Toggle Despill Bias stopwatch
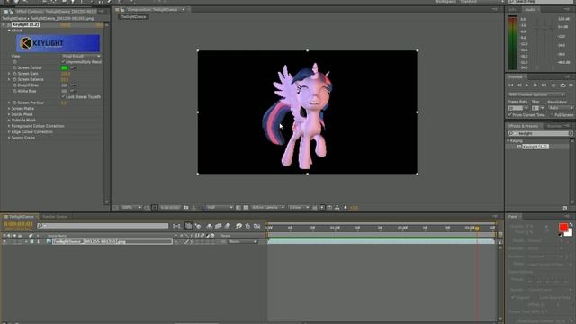The width and height of the screenshot is (576, 324). [14, 85]
